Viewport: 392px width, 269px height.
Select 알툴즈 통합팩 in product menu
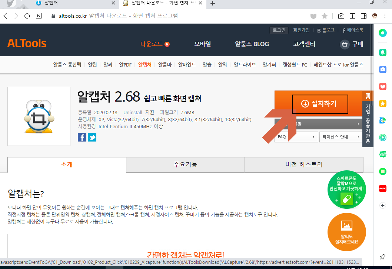67,65
